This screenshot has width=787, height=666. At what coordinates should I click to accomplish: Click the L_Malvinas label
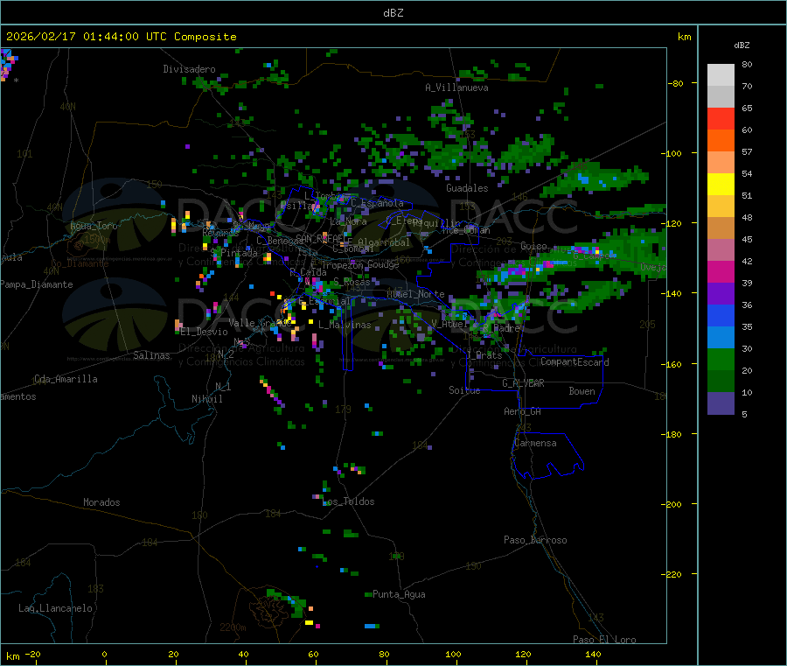tap(345, 325)
